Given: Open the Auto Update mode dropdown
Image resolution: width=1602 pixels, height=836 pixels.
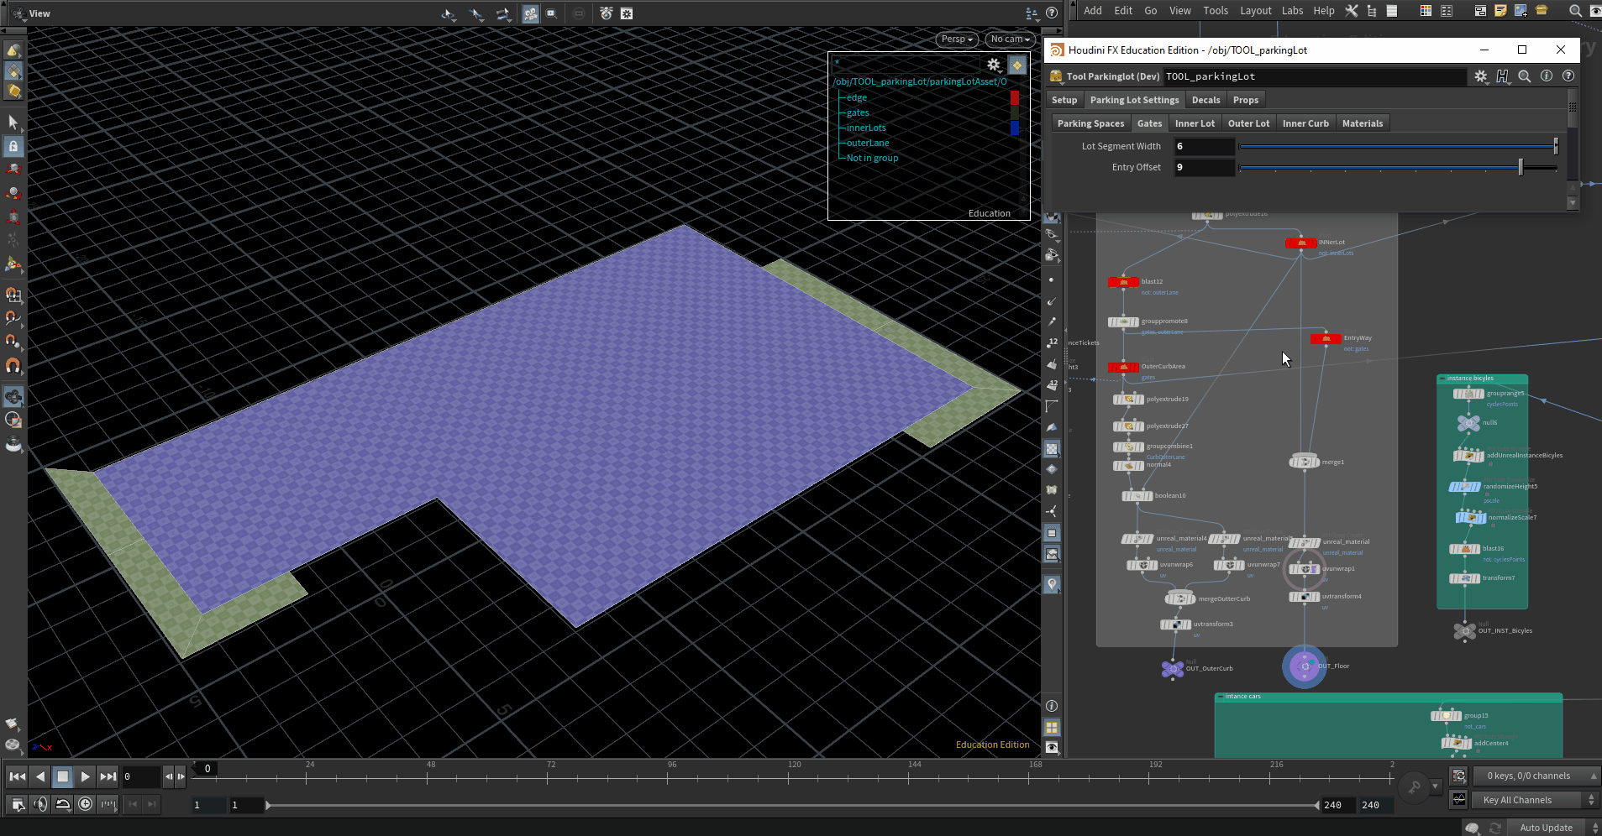Looking at the screenshot, I should [x=1552, y=828].
